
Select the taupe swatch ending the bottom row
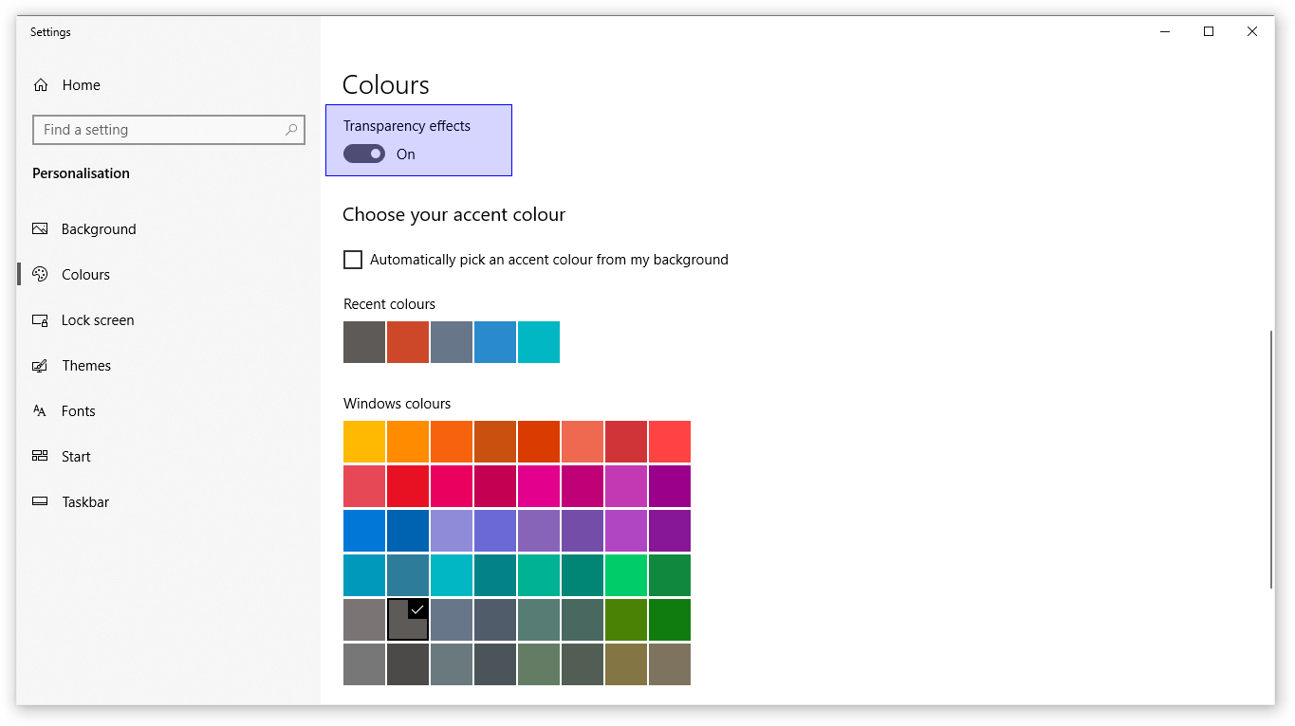[x=670, y=664]
